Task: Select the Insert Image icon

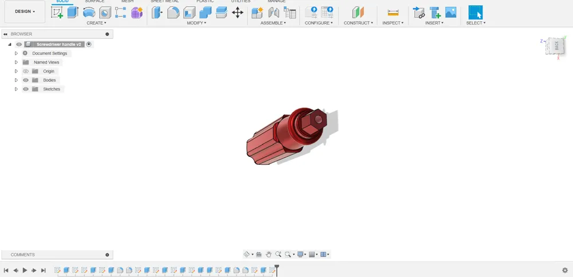Action: 450,13
